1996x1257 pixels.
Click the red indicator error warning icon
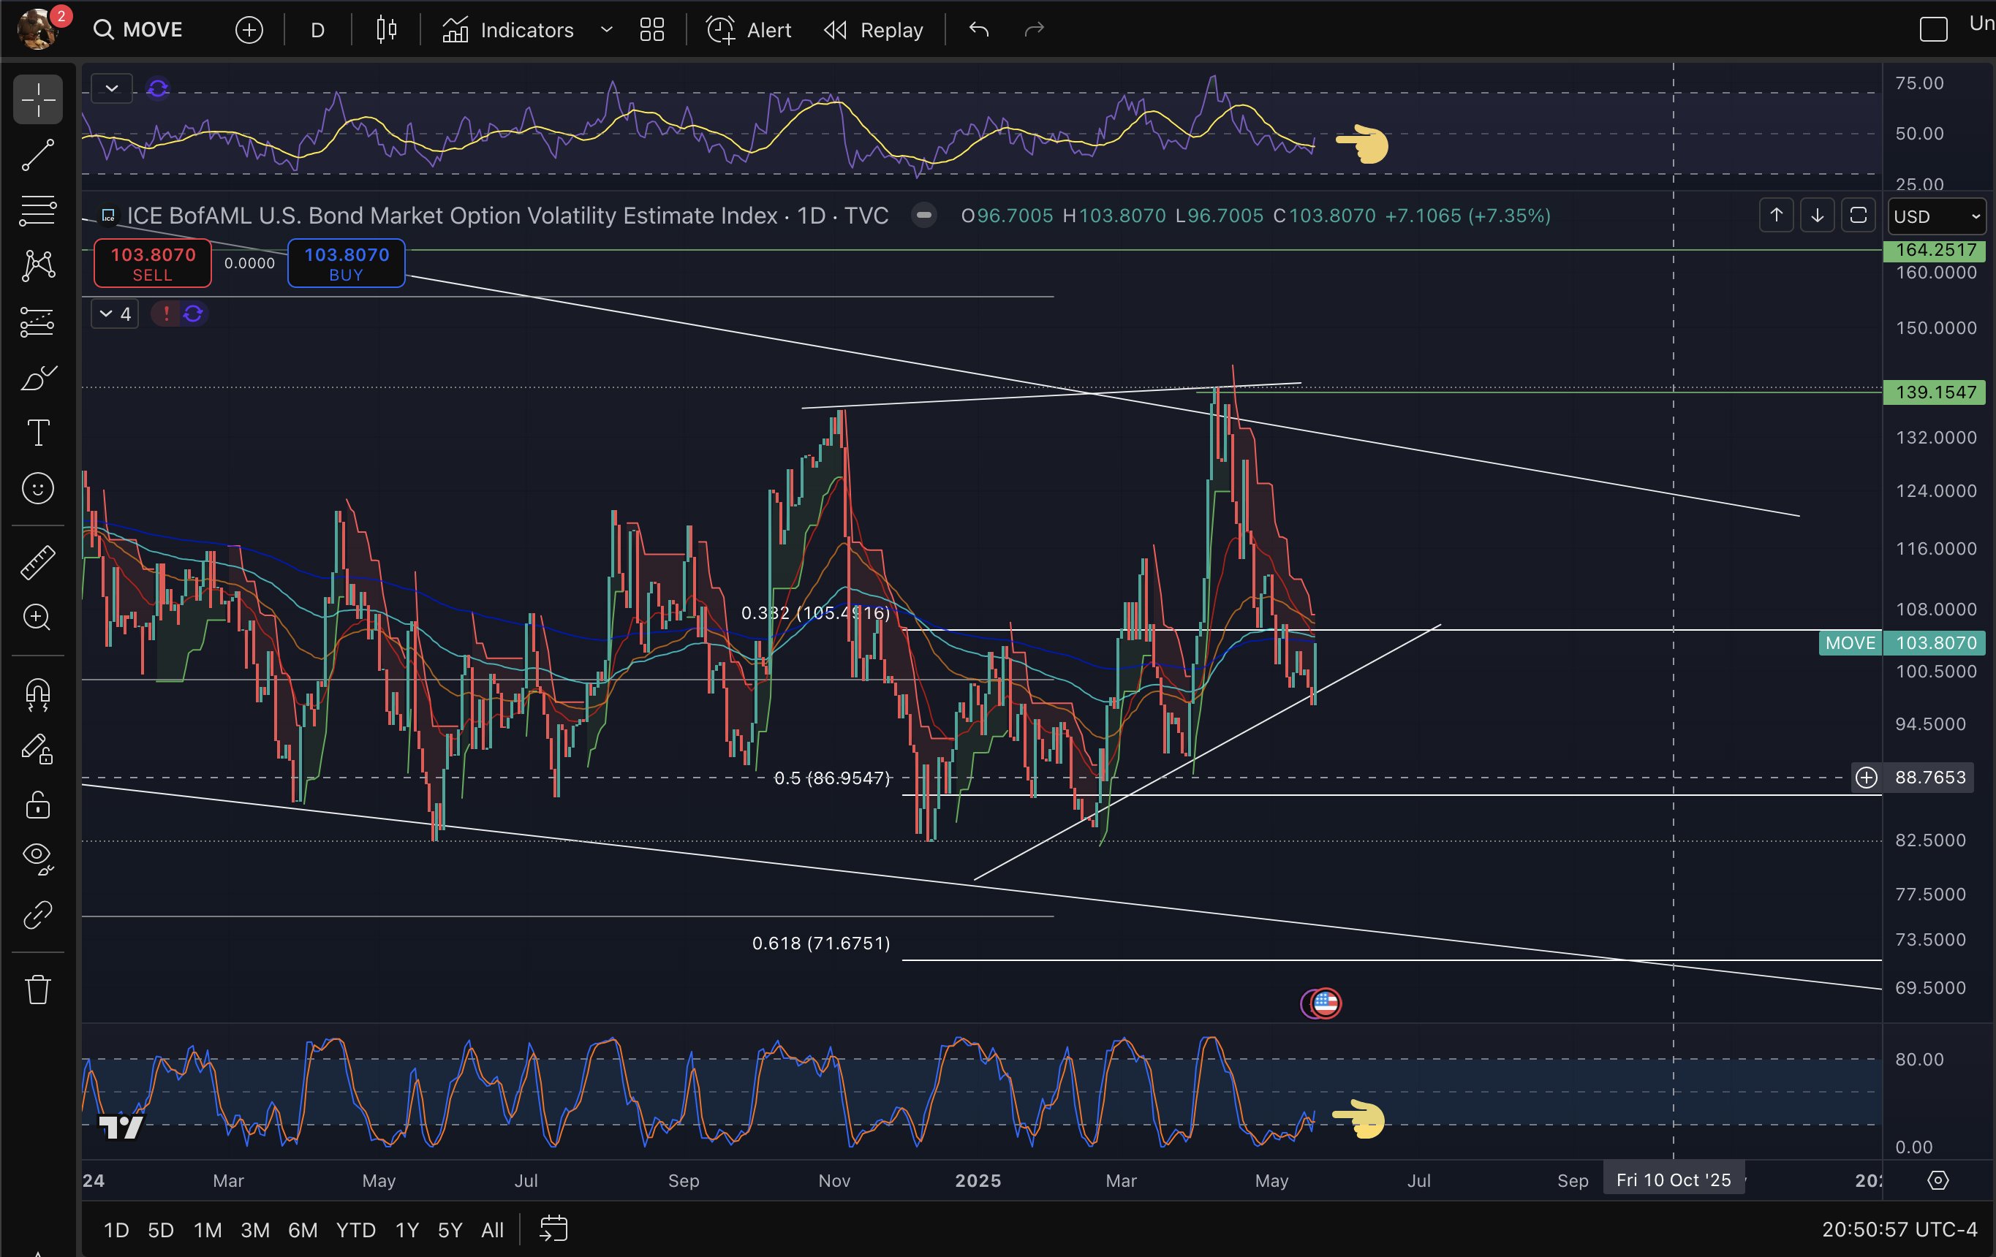pos(166,314)
